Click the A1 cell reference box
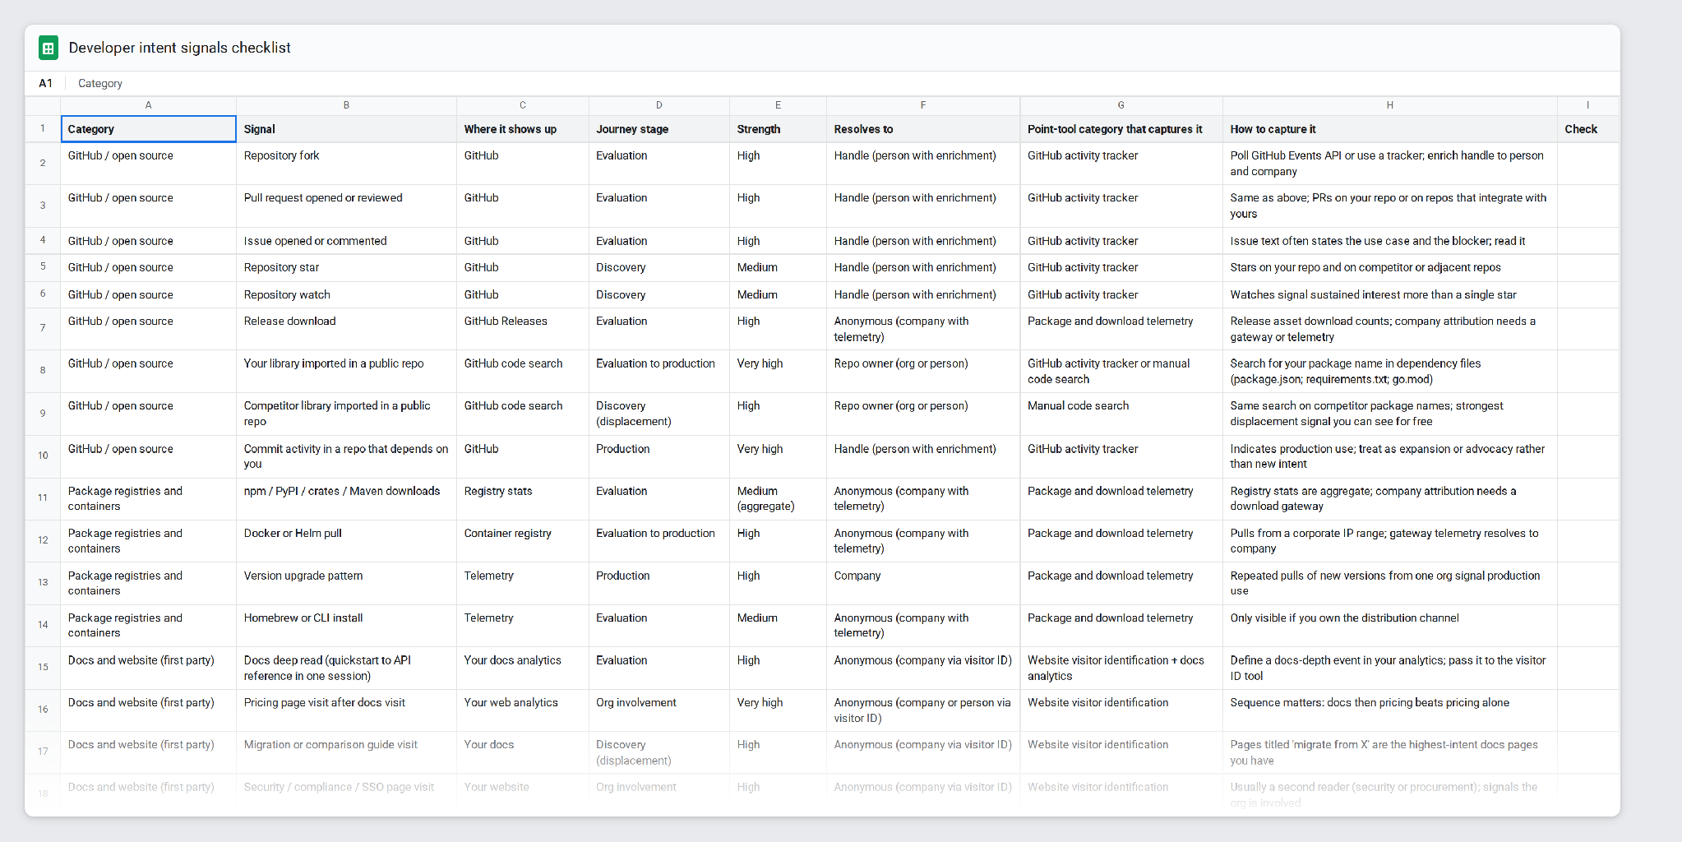The width and height of the screenshot is (1682, 842). pos(46,83)
